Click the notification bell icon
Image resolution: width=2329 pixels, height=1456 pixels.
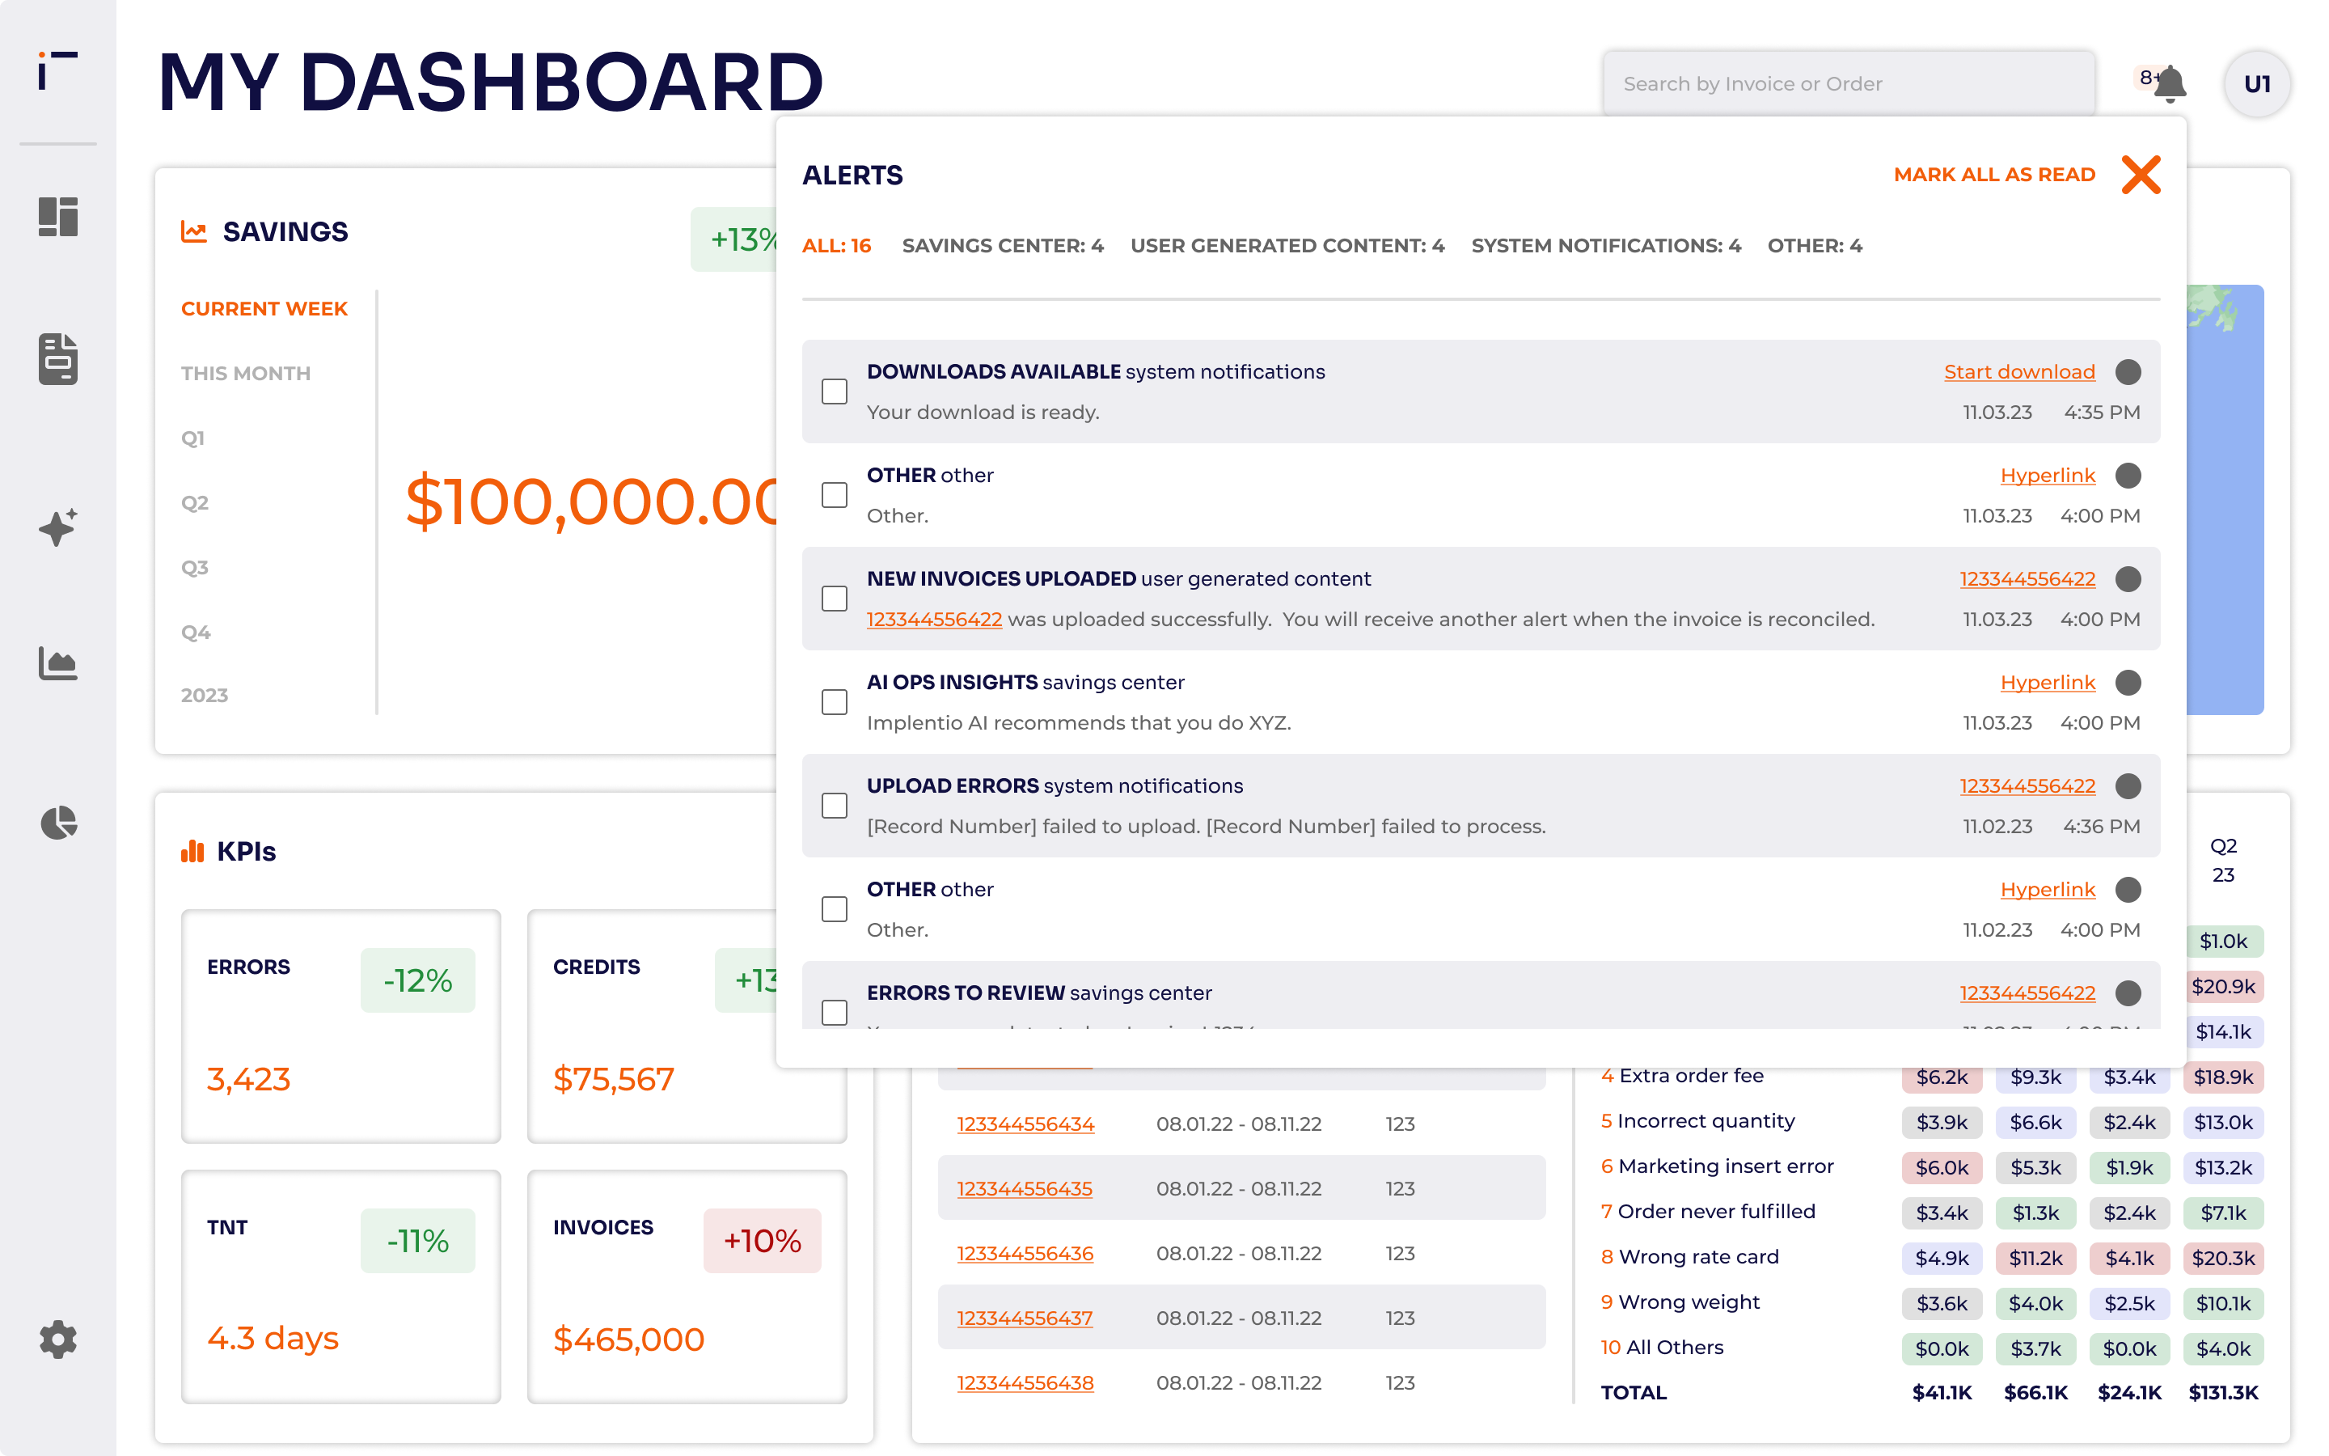coord(2169,85)
